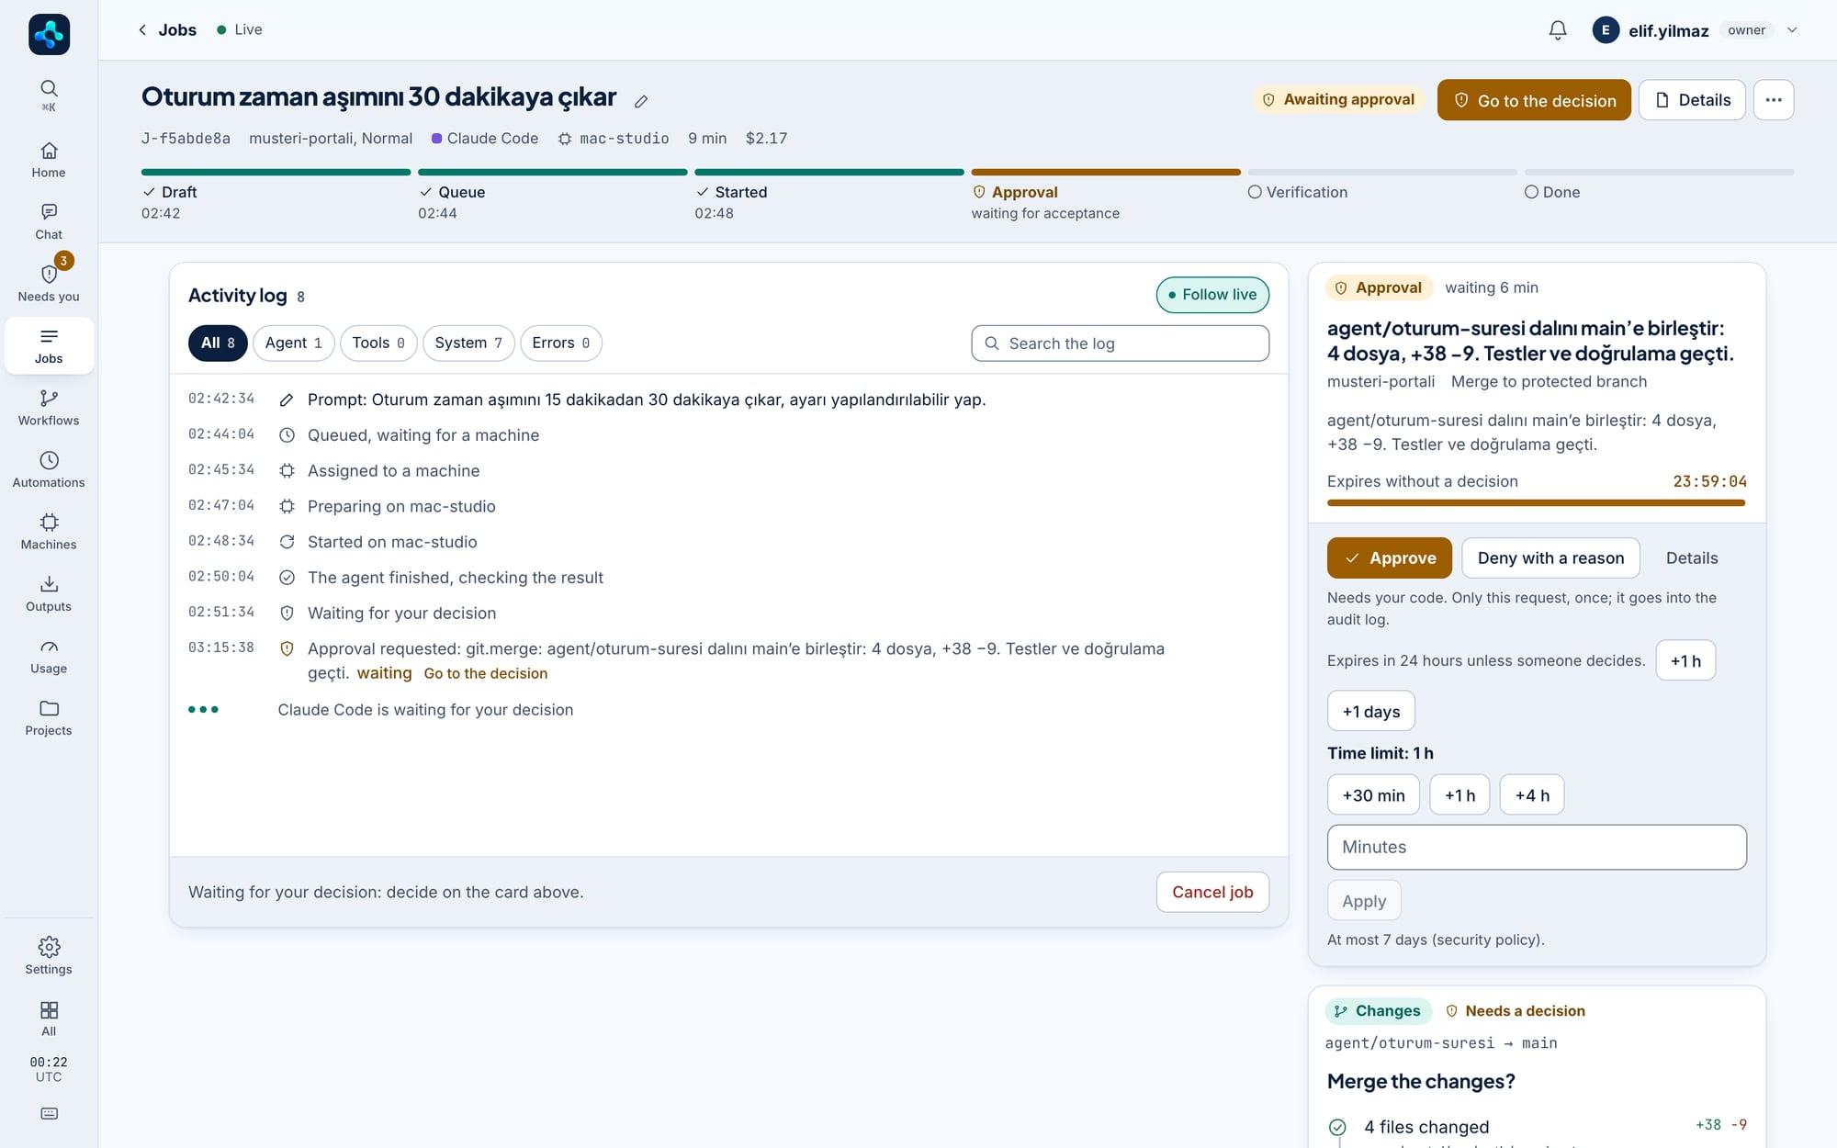Click the elif.yilmaz avatar

click(x=1606, y=30)
